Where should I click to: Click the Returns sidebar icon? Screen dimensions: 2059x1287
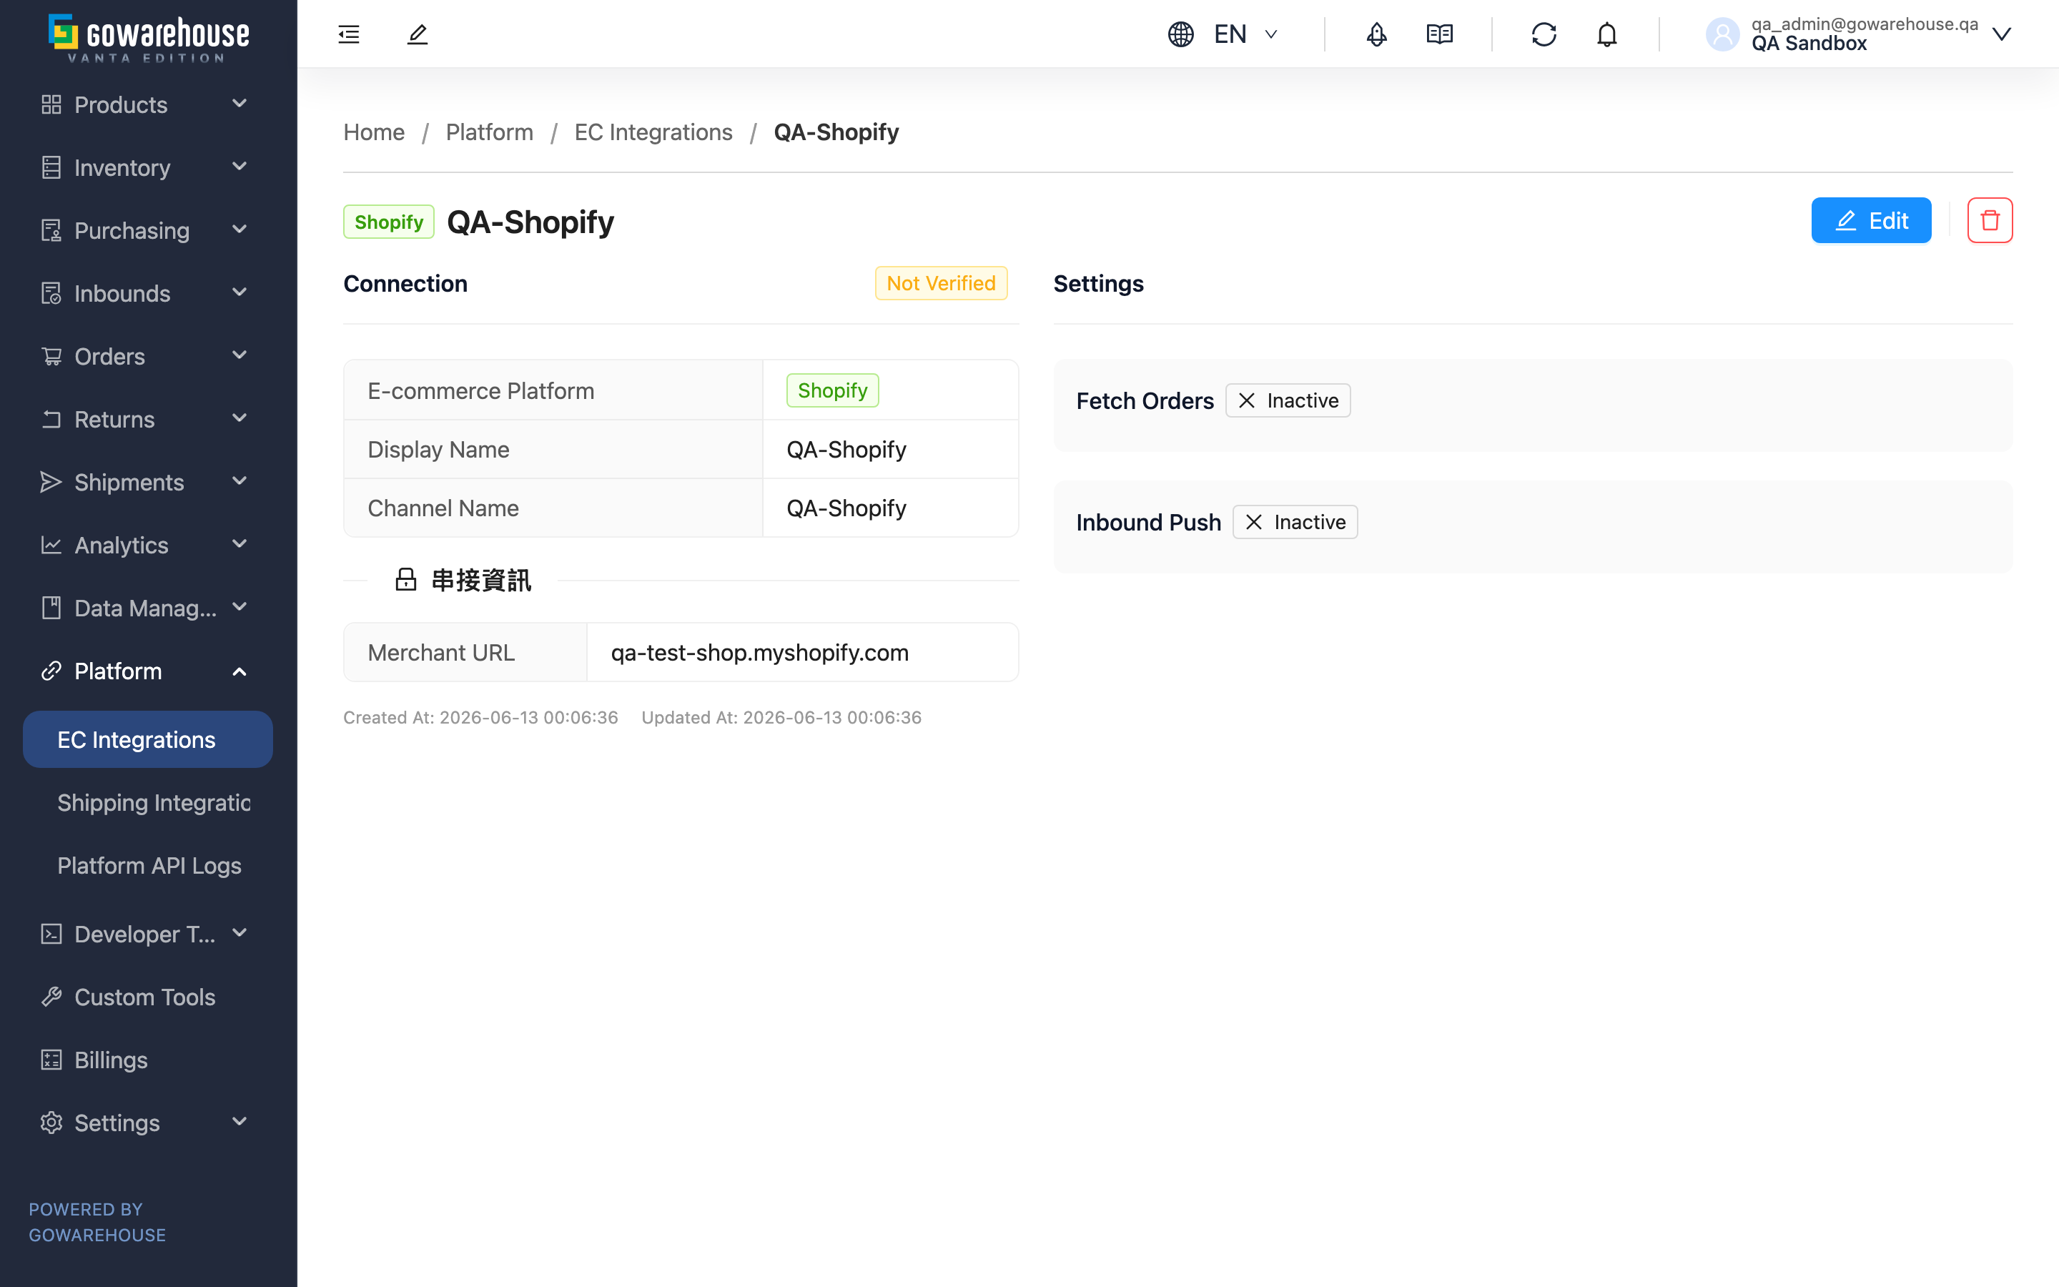[51, 419]
